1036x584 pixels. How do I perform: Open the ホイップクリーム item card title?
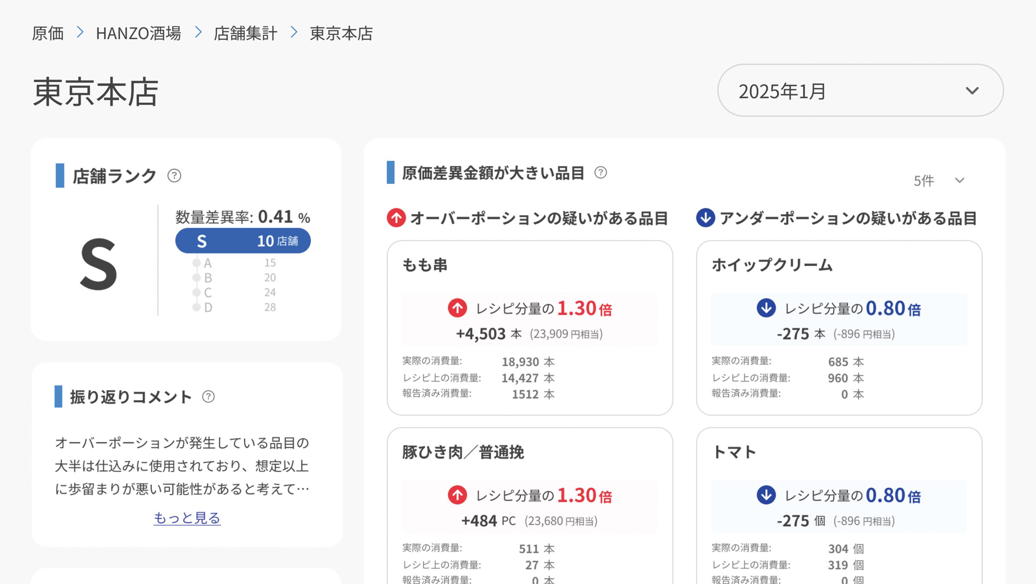click(772, 265)
